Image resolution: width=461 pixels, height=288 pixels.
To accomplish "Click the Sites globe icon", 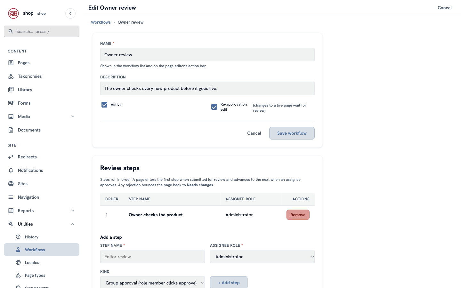I will [11, 184].
